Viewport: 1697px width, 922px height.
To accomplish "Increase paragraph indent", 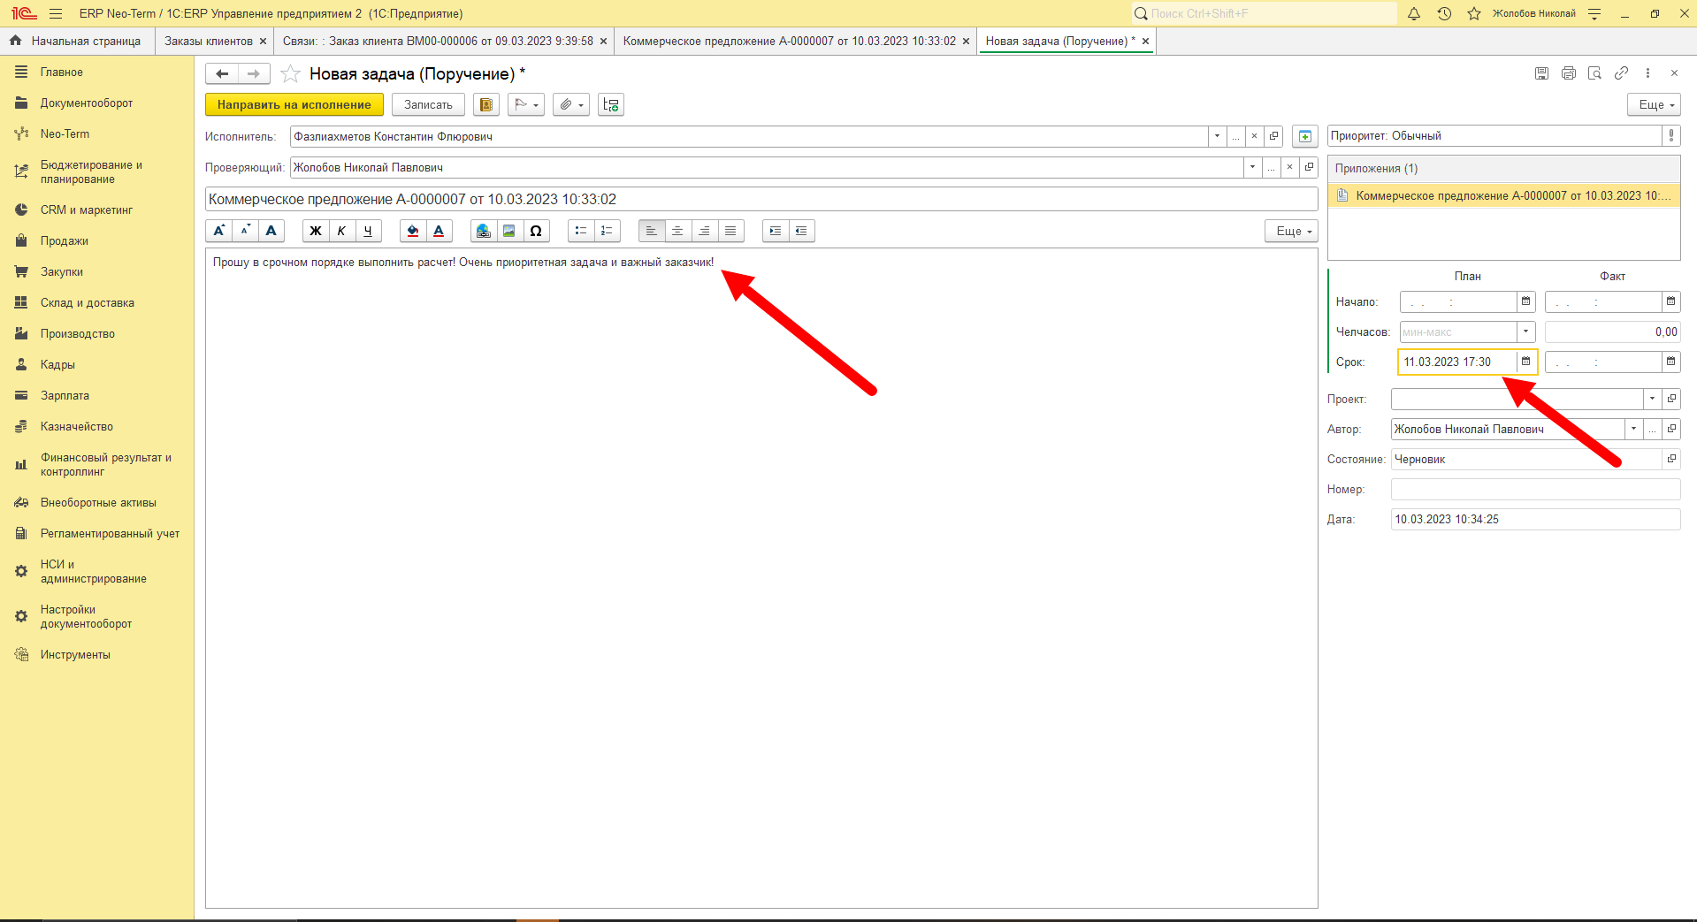I will tap(775, 231).
